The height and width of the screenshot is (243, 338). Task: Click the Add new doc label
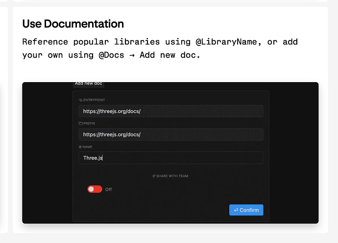coord(88,84)
